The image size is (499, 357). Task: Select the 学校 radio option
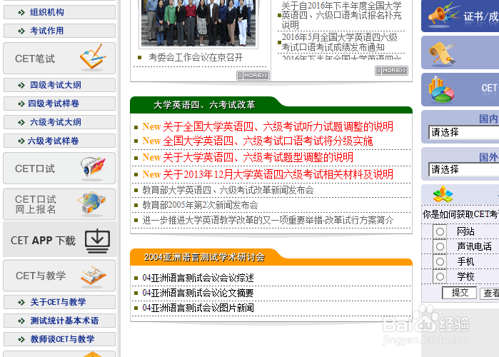coord(440,276)
